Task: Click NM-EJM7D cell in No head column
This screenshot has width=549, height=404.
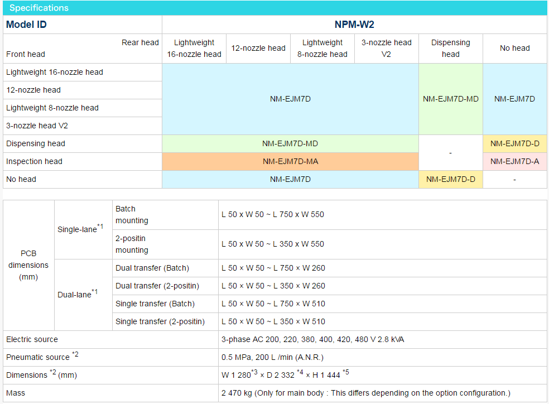Action: pos(514,99)
